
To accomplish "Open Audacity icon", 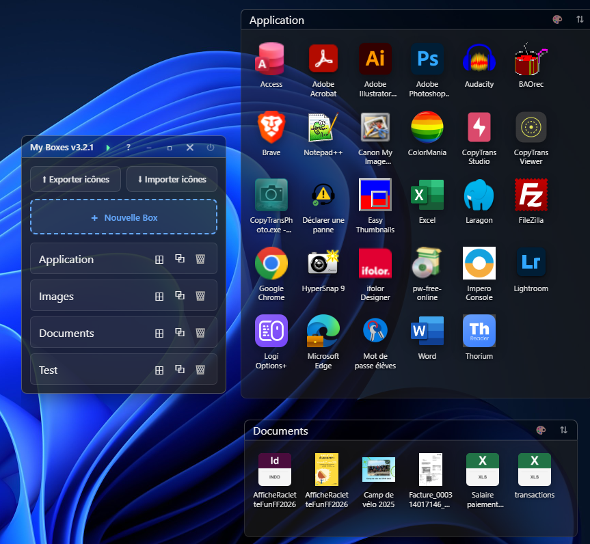I will 479,59.
